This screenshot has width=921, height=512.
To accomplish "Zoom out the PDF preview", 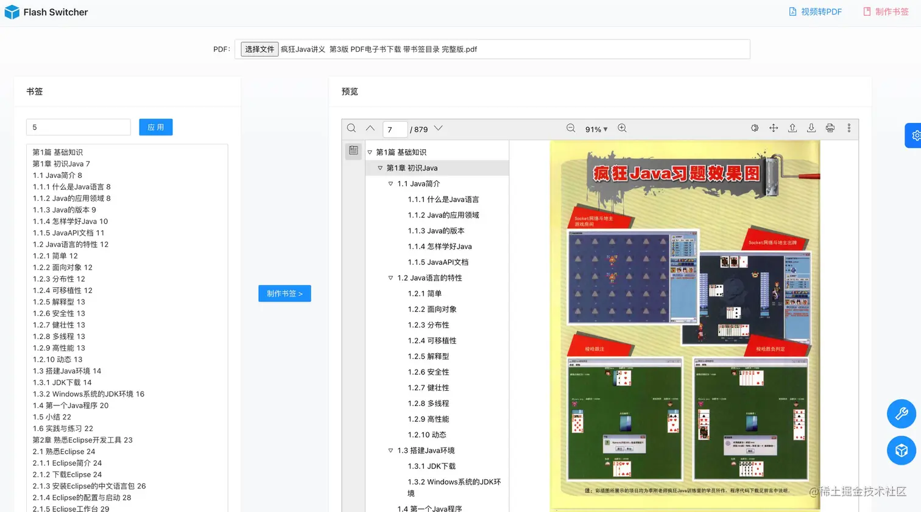I will pos(571,128).
